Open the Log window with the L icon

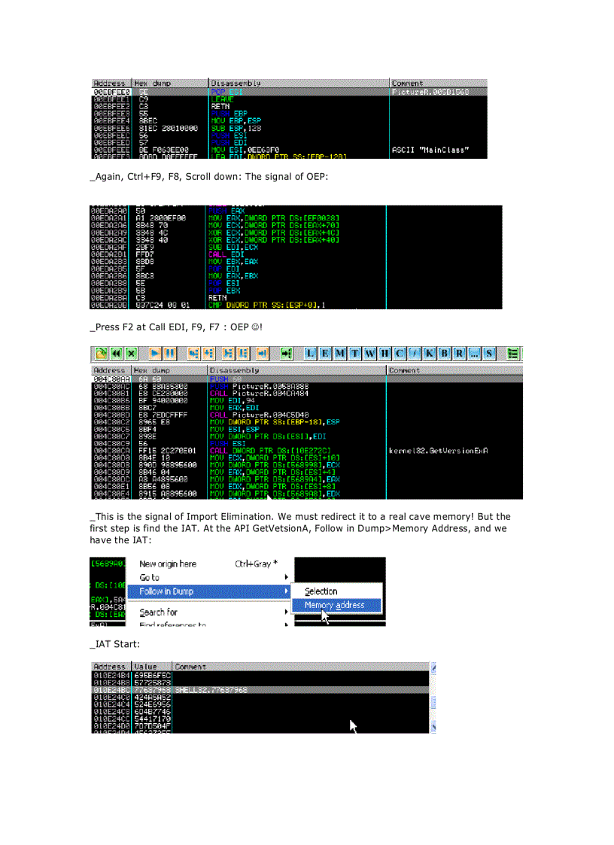311,353
